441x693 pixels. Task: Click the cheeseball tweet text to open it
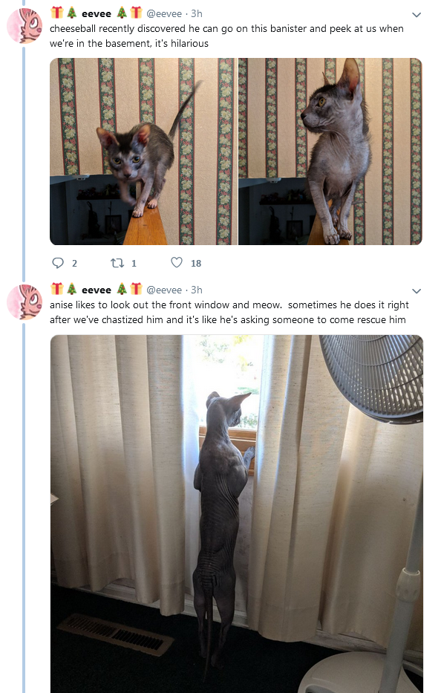coord(226,36)
